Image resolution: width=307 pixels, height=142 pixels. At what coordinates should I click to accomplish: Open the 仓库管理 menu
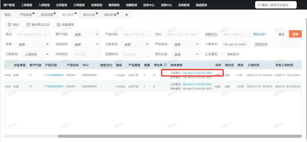(97, 5)
